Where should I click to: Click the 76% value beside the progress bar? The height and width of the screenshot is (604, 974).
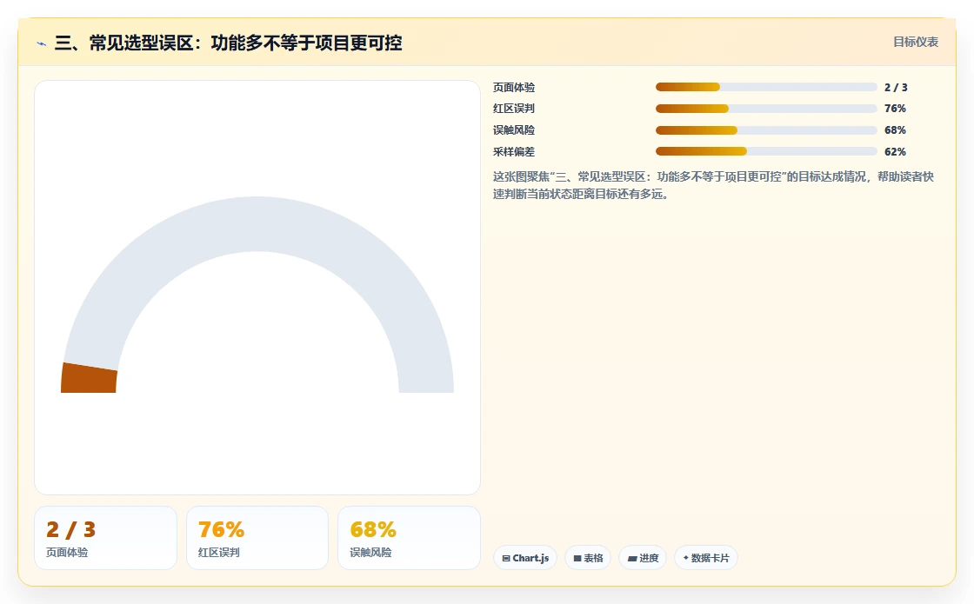tap(895, 109)
